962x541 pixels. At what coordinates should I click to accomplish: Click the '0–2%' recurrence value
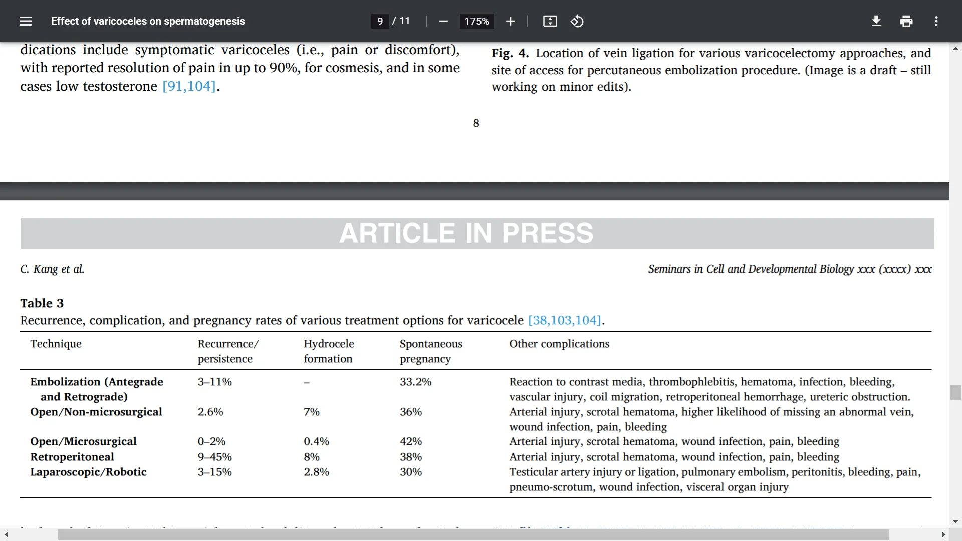tap(211, 441)
